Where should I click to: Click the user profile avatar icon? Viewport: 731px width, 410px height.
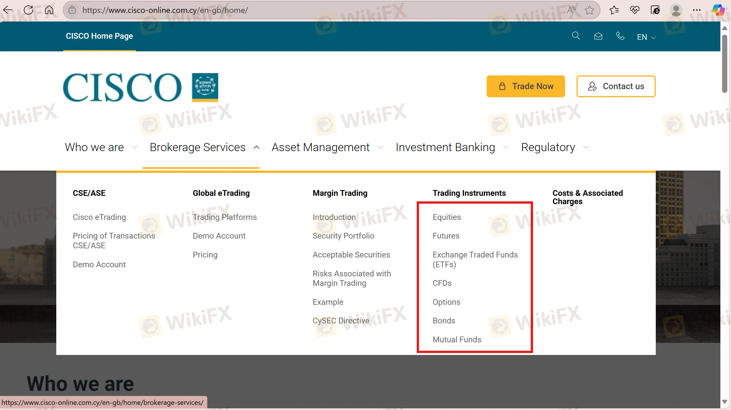coord(676,10)
